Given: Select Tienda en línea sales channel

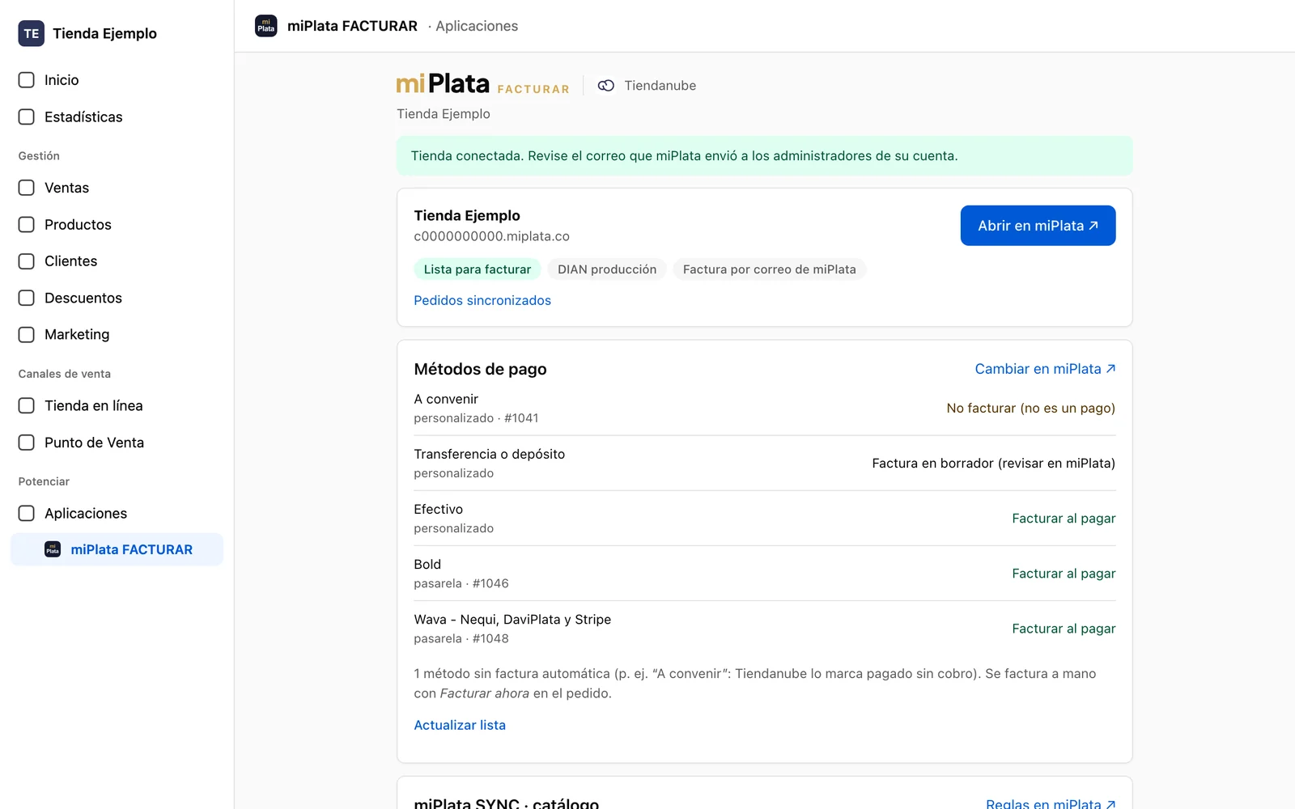Looking at the screenshot, I should (x=94, y=406).
